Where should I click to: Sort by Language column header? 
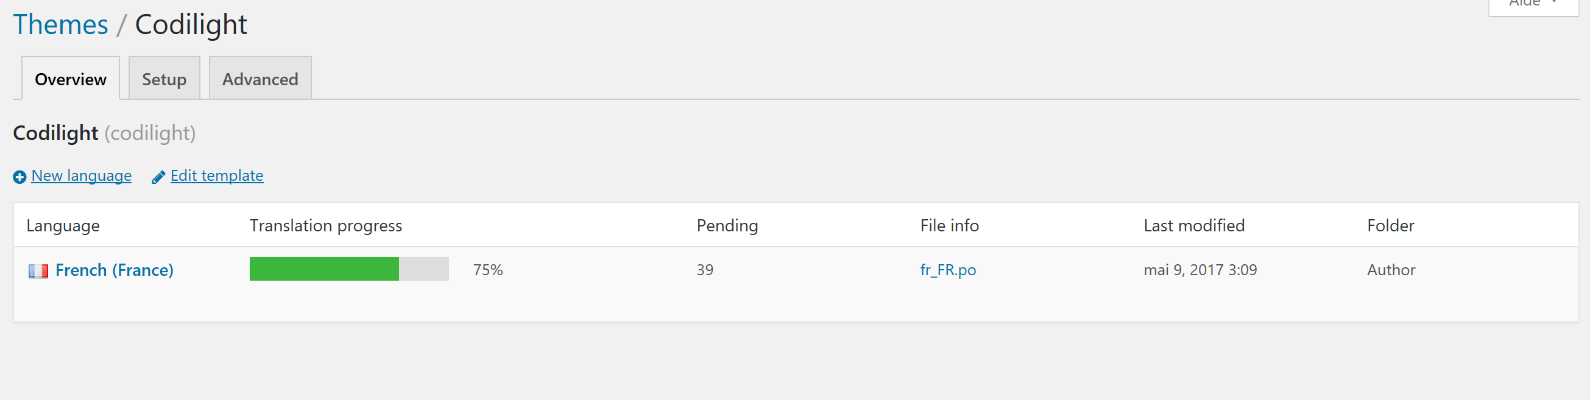(x=63, y=226)
